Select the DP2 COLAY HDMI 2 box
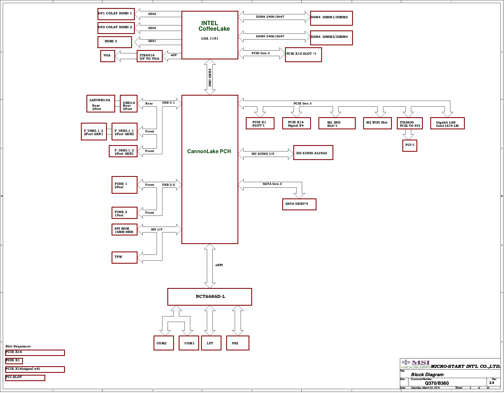The image size is (504, 393). [116, 28]
